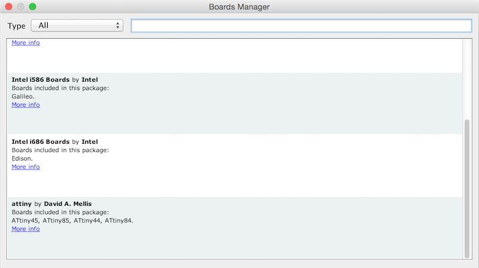Open More info link under Galileo

(26, 104)
